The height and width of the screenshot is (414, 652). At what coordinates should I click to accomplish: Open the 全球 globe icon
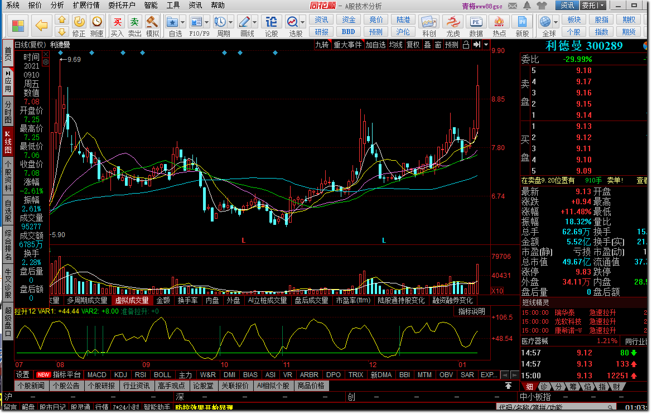545,22
